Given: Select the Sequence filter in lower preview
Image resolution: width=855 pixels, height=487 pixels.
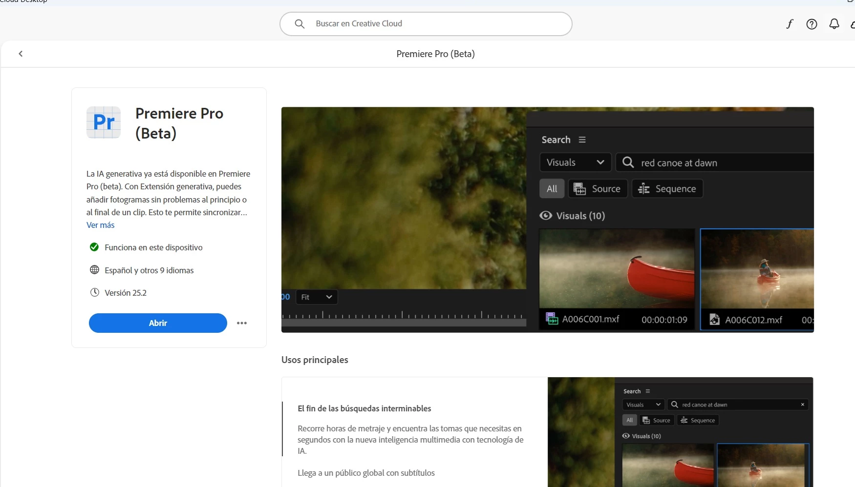Looking at the screenshot, I should click(x=698, y=420).
